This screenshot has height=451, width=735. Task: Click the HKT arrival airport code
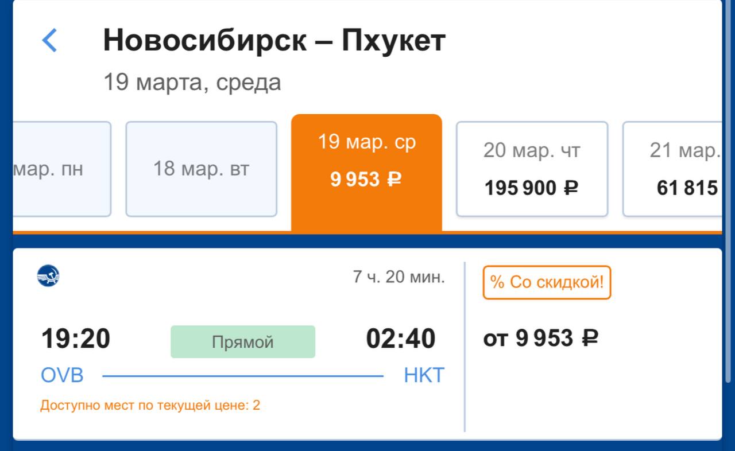coord(424,375)
